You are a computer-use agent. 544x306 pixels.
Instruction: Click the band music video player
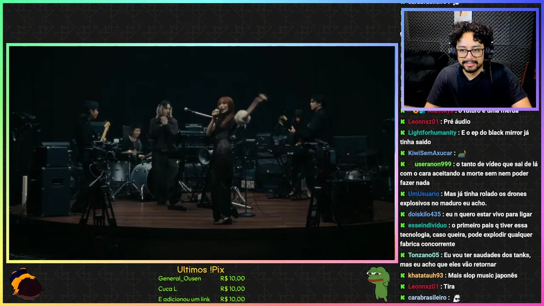pyautogui.click(x=202, y=153)
